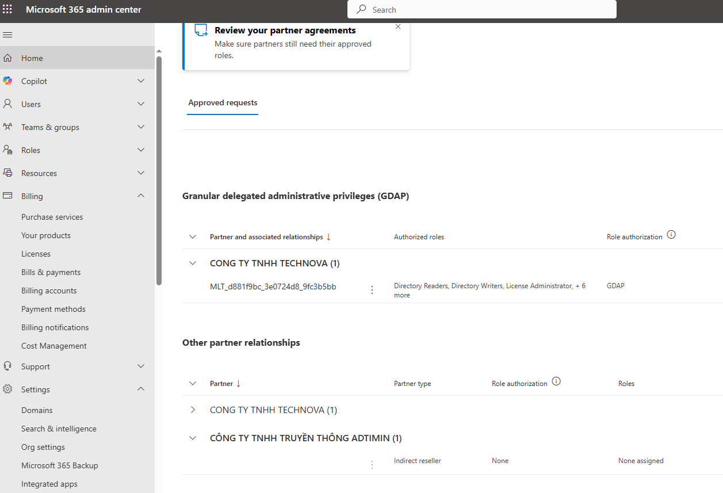Click the Resources printer icon

7,173
